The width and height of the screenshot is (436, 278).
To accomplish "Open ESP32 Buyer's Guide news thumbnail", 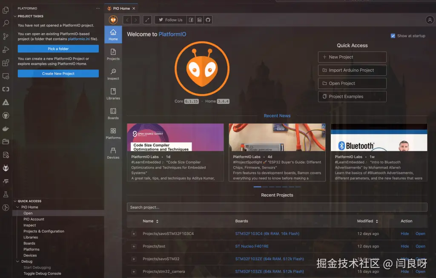I will click(277, 138).
